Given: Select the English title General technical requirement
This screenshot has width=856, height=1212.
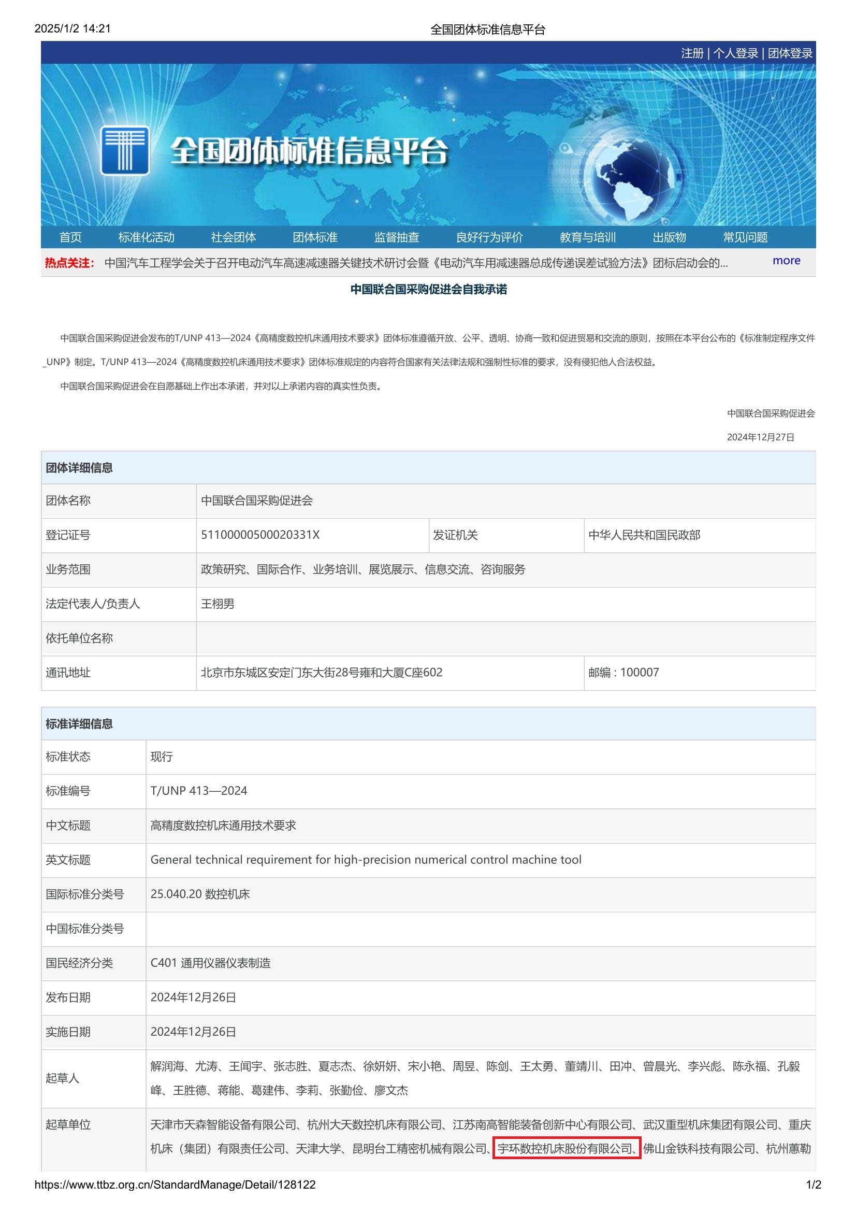Looking at the screenshot, I should pyautogui.click(x=366, y=859).
